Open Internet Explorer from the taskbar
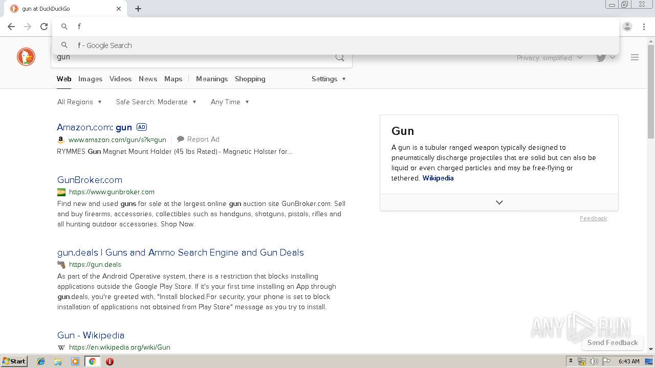The width and height of the screenshot is (655, 368). tap(41, 361)
